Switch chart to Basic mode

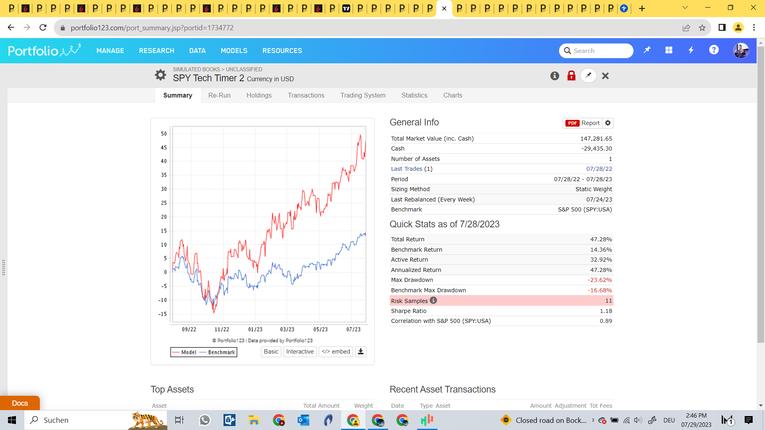[271, 352]
